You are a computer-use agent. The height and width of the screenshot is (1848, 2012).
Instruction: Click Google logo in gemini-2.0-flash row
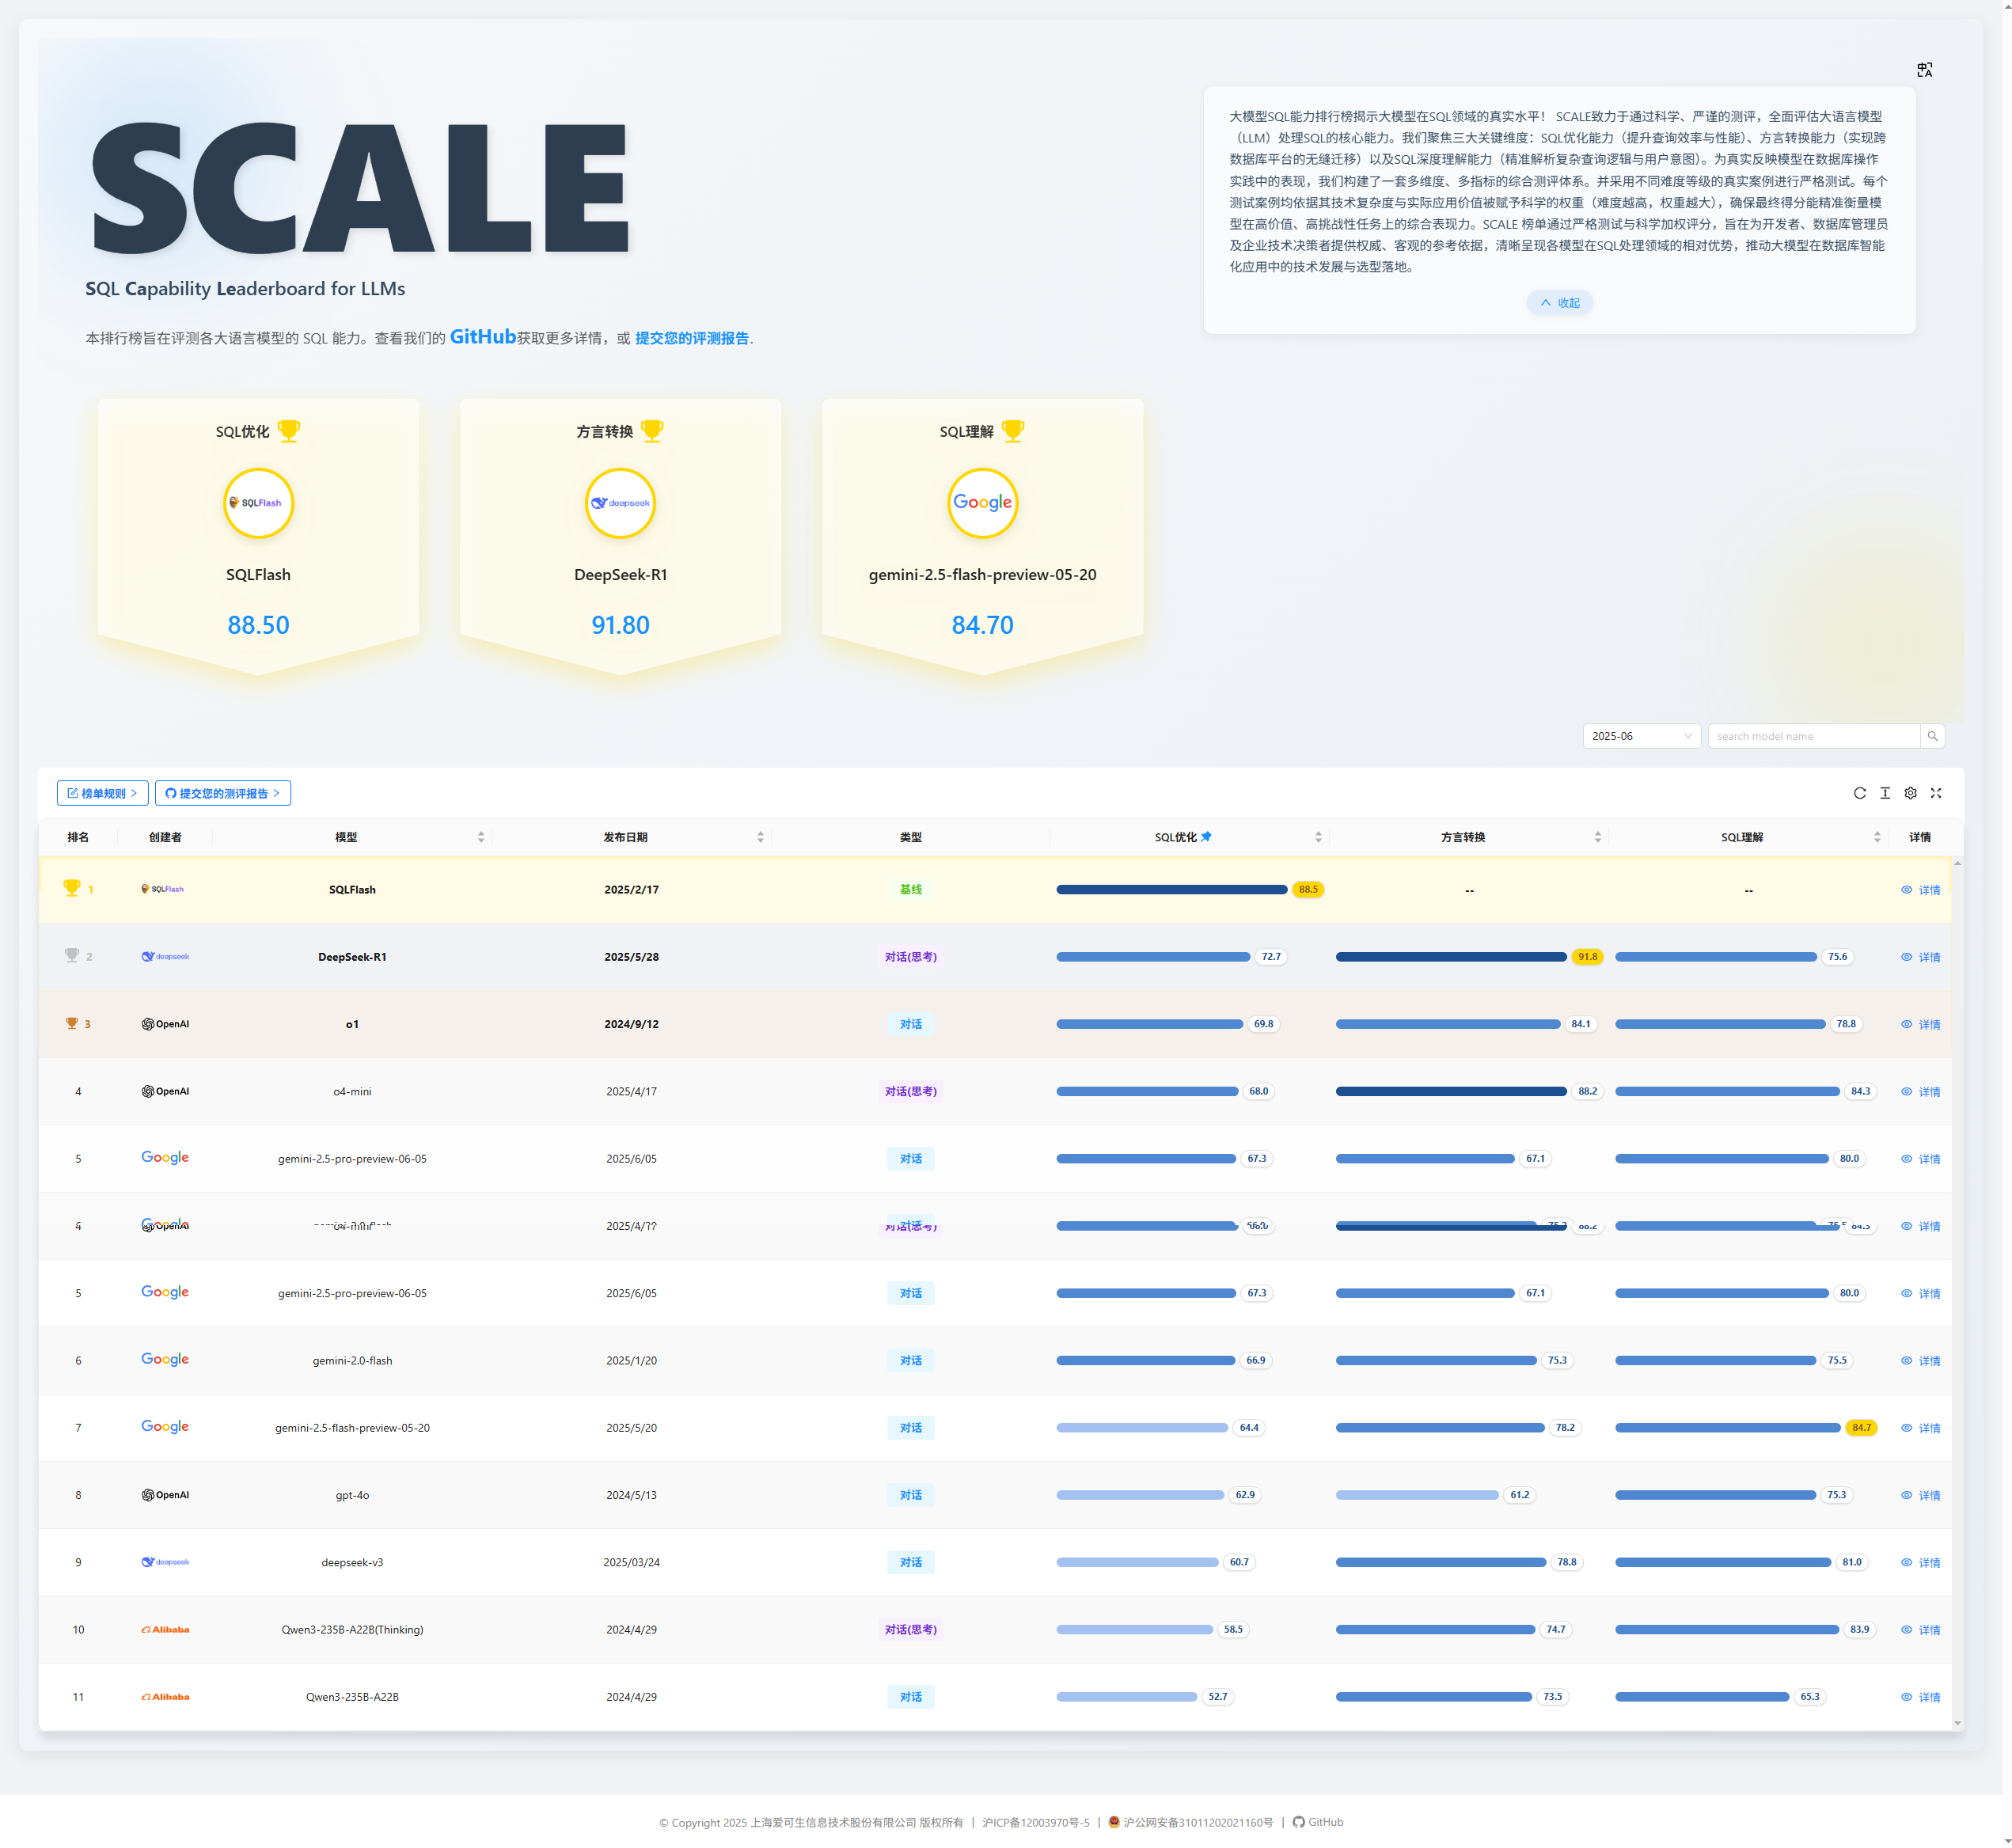pyautogui.click(x=165, y=1360)
